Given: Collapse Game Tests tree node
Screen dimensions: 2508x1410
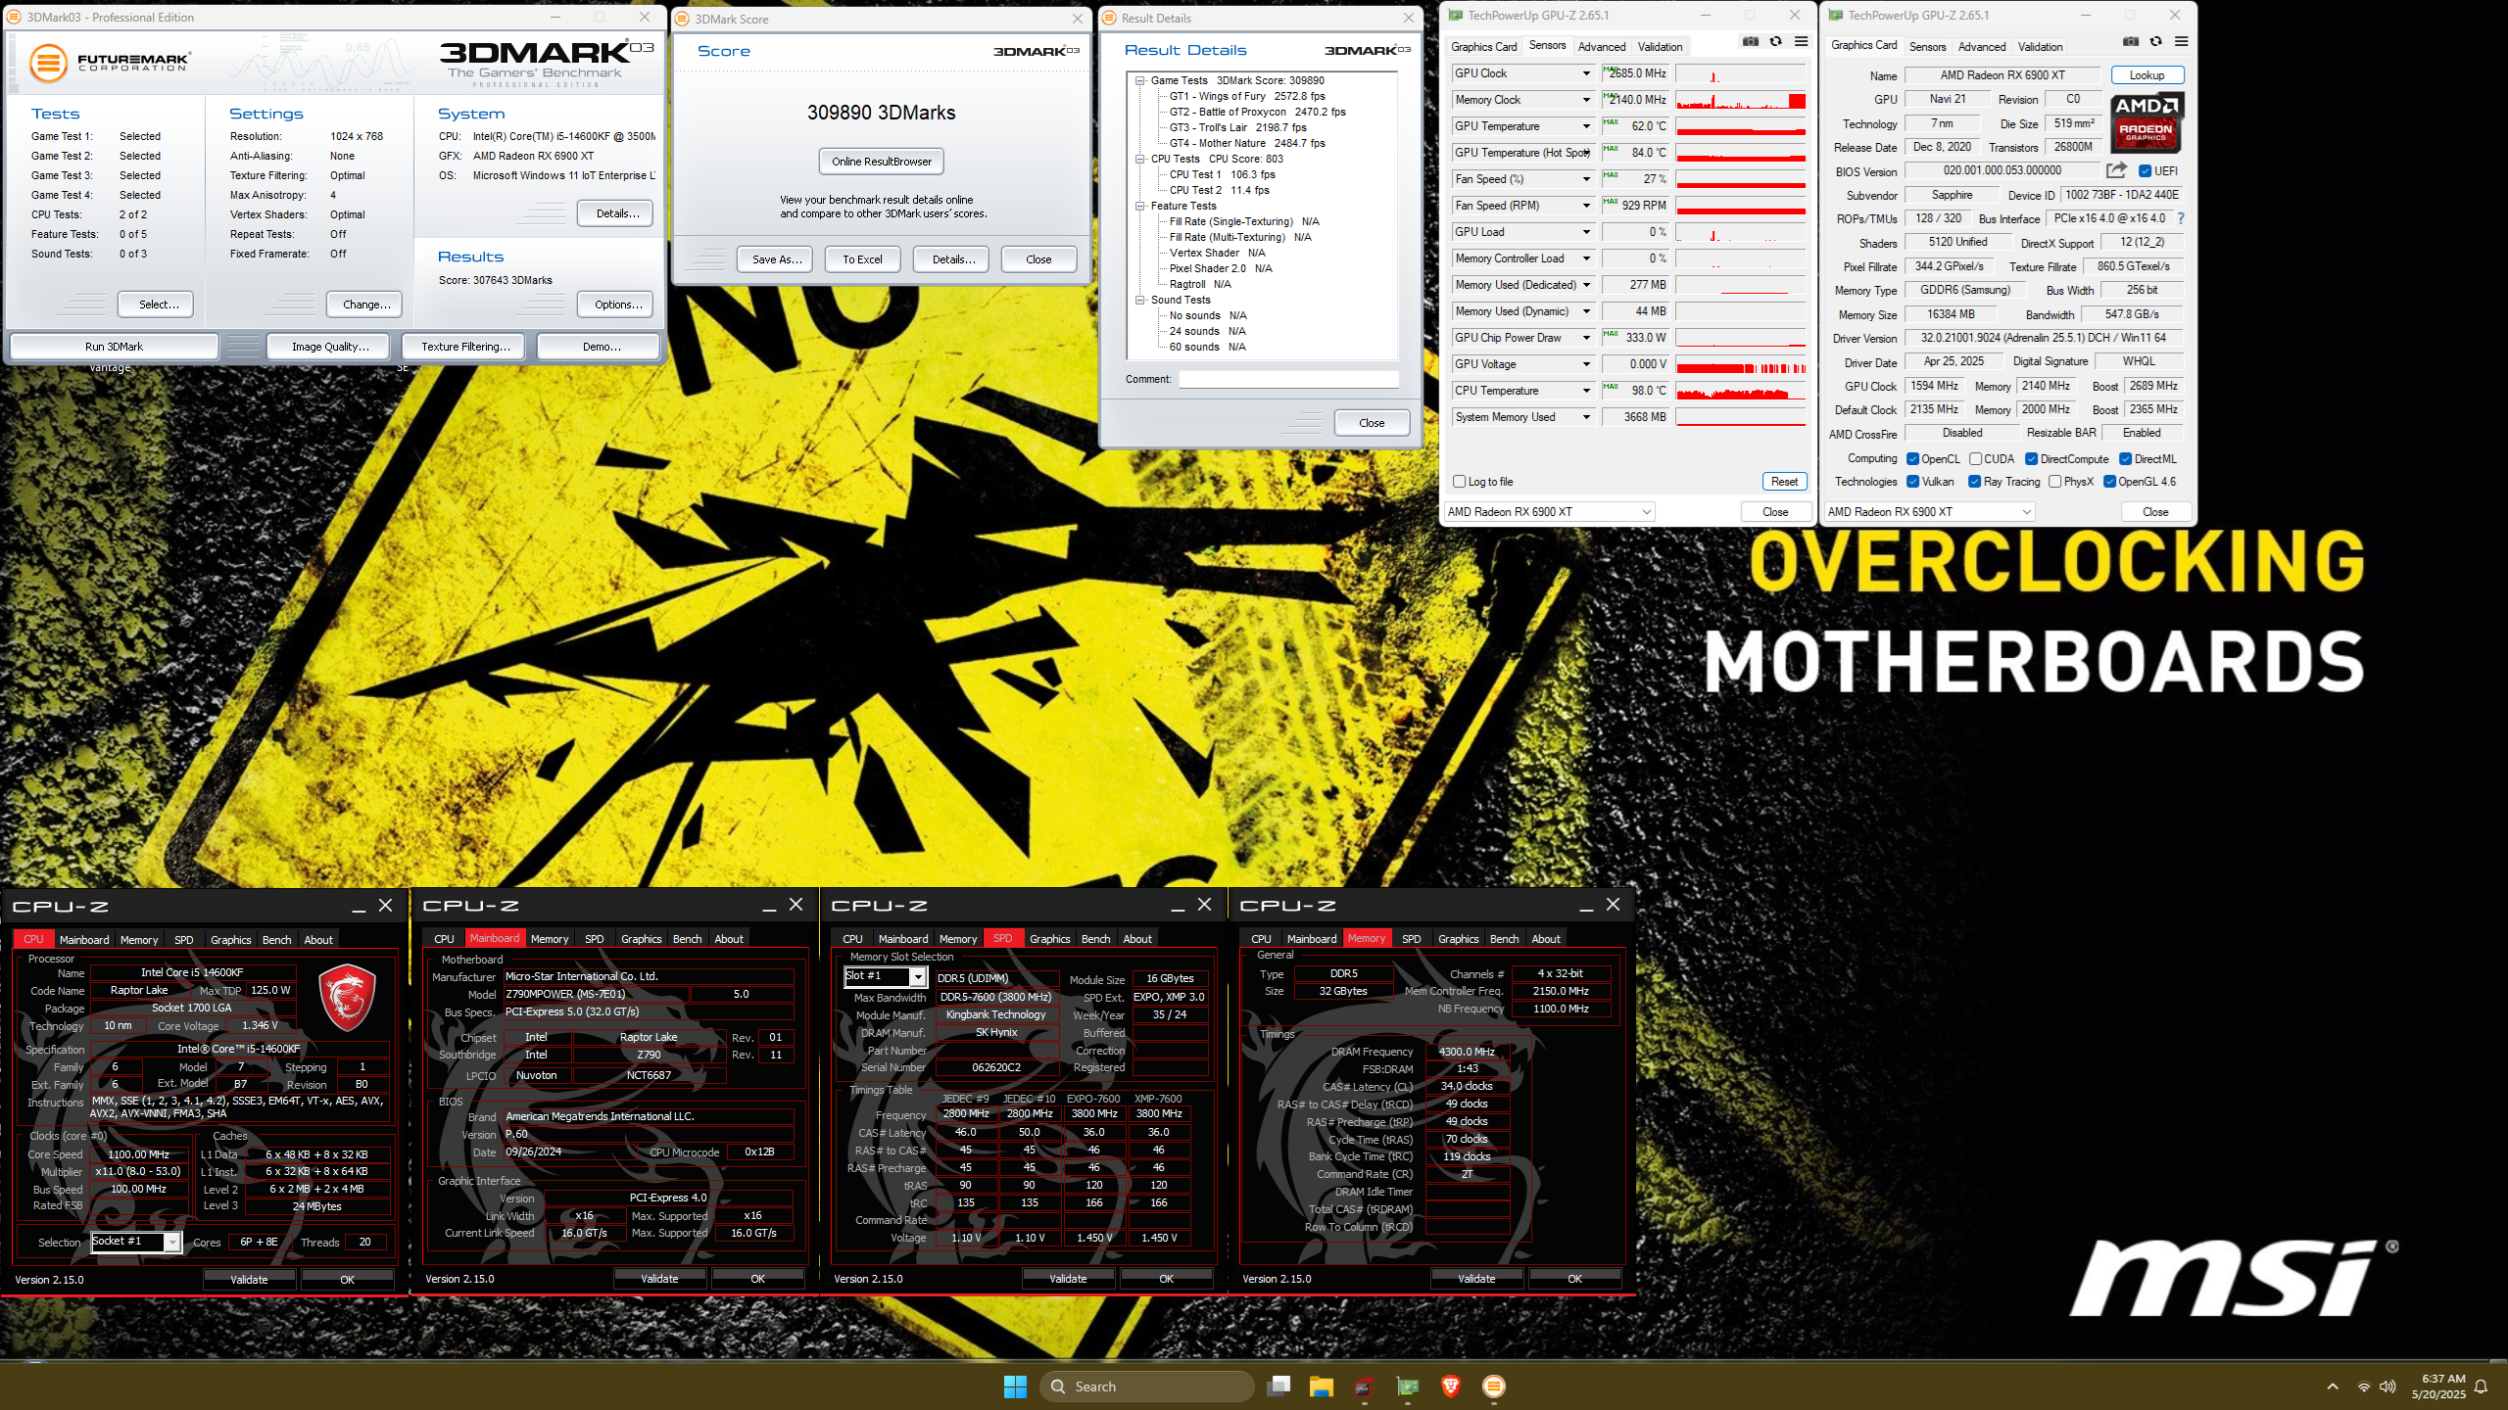Looking at the screenshot, I should [1140, 81].
